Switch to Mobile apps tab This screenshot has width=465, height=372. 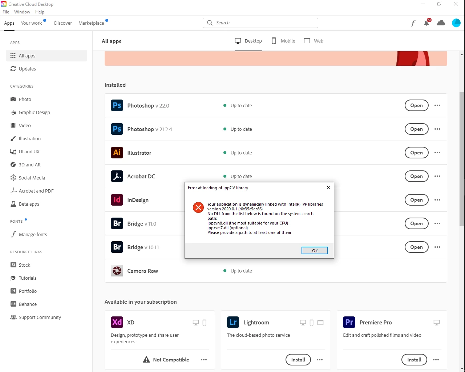pyautogui.click(x=284, y=41)
